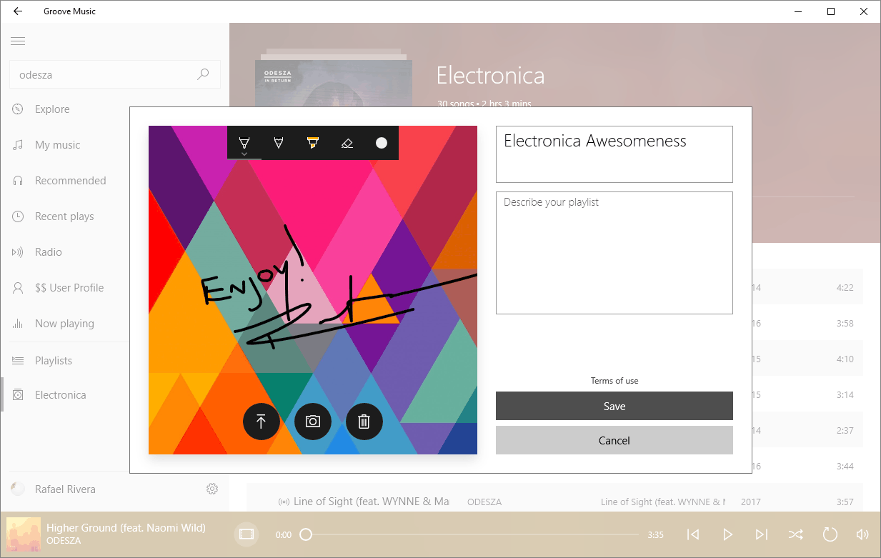Skip to next track

762,534
